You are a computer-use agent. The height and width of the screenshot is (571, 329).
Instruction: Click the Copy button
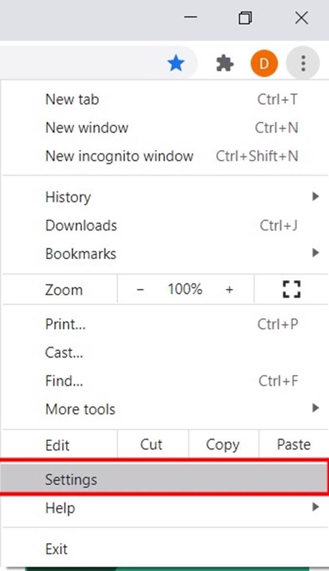pyautogui.click(x=223, y=444)
